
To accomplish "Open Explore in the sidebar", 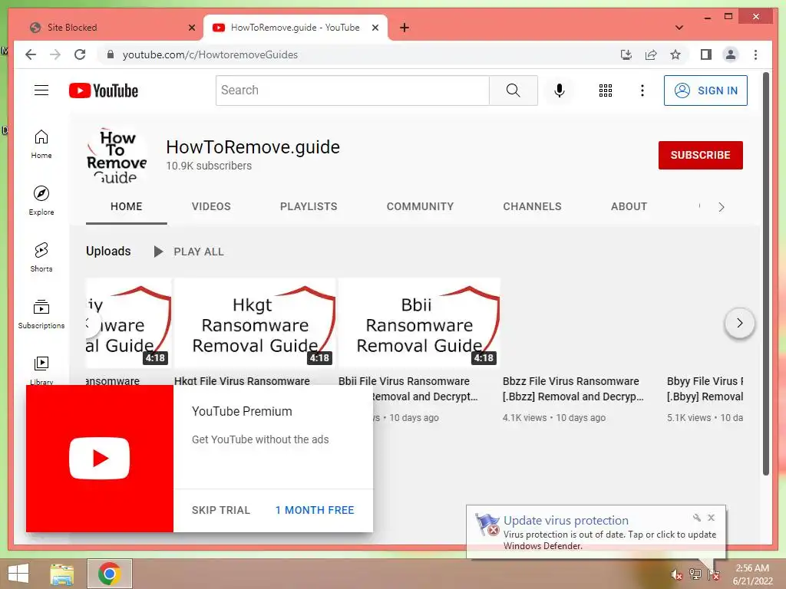I will (41, 200).
